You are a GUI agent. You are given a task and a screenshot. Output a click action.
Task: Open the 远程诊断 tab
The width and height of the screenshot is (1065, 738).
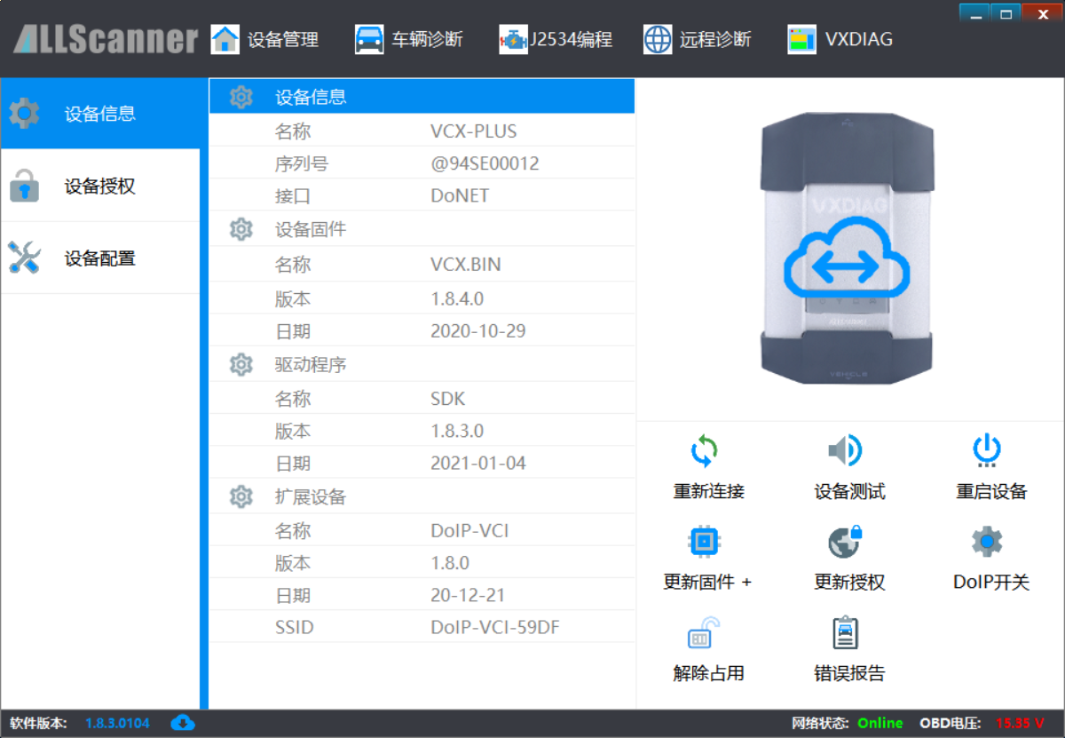tap(698, 39)
